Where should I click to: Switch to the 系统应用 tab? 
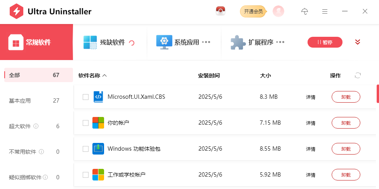(x=184, y=42)
